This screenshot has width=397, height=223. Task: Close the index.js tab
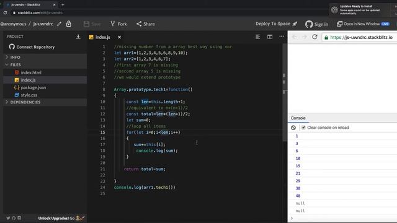click(119, 37)
